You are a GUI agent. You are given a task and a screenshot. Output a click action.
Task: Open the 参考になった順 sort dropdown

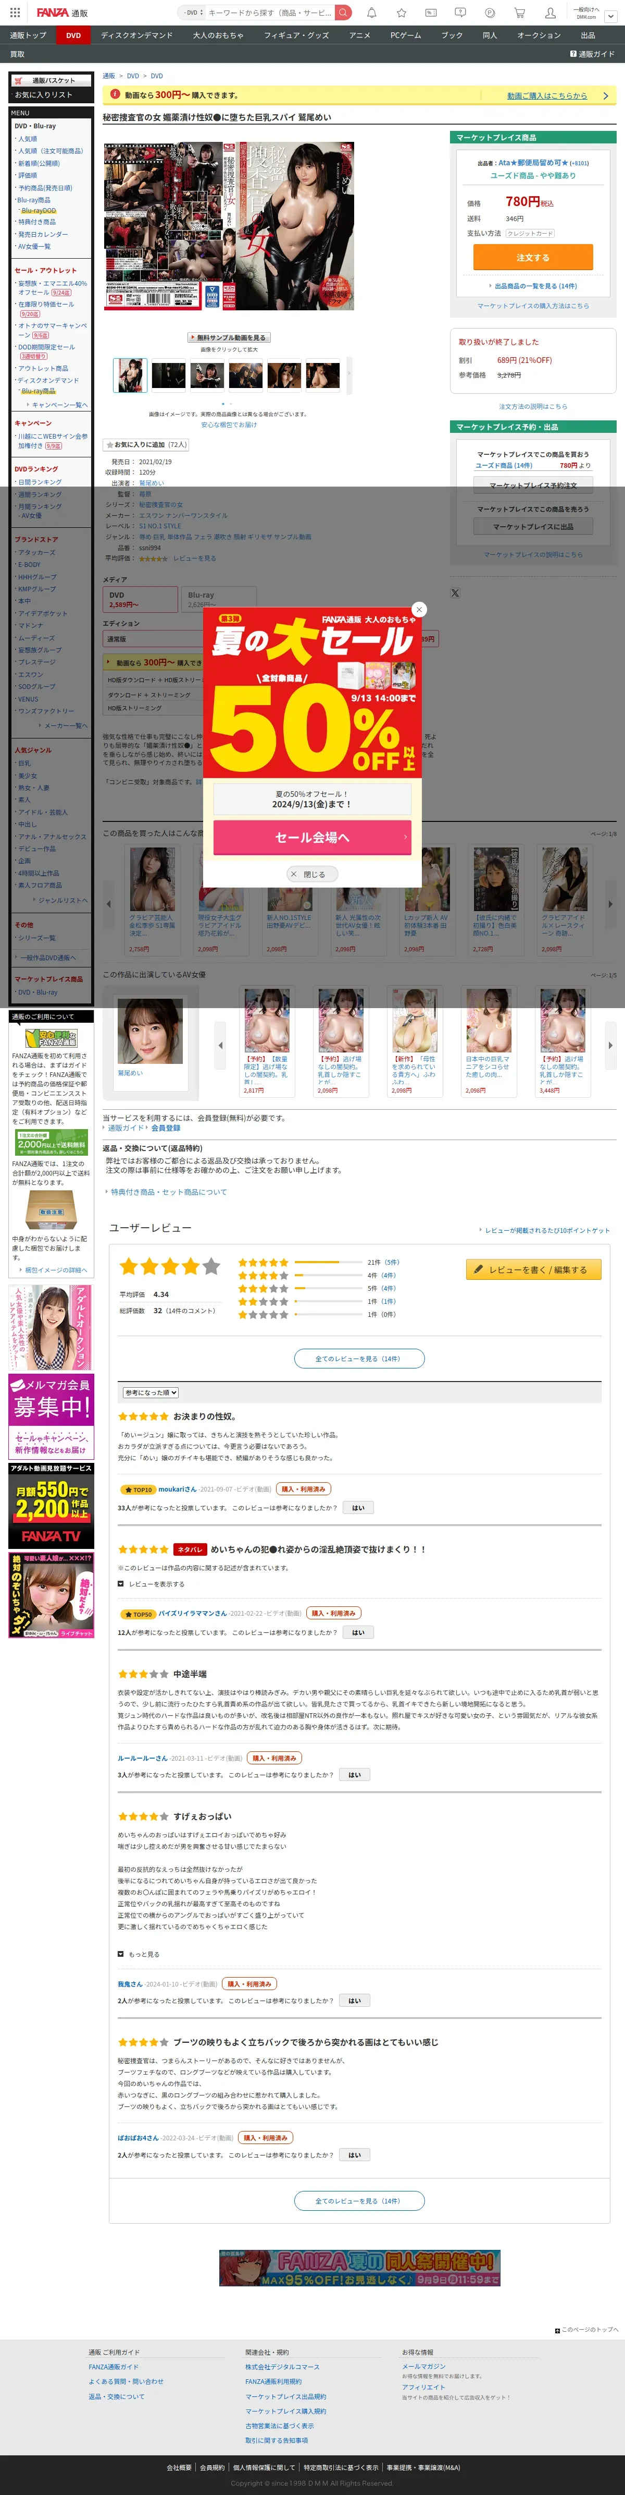[x=150, y=1392]
